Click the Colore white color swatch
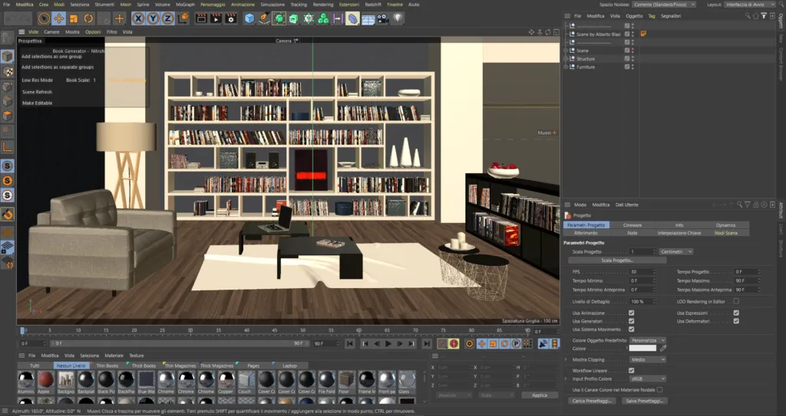Viewport: 786px width, 416px height. [642, 349]
